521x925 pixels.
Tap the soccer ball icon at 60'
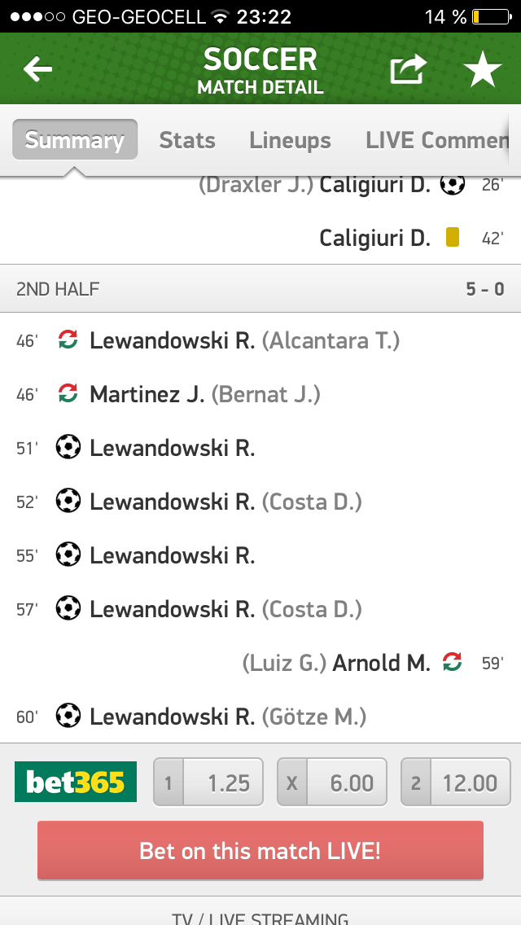tap(68, 716)
